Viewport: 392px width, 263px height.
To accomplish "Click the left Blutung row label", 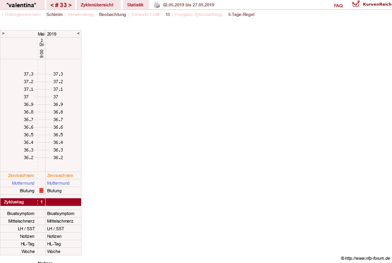I will (x=27, y=191).
